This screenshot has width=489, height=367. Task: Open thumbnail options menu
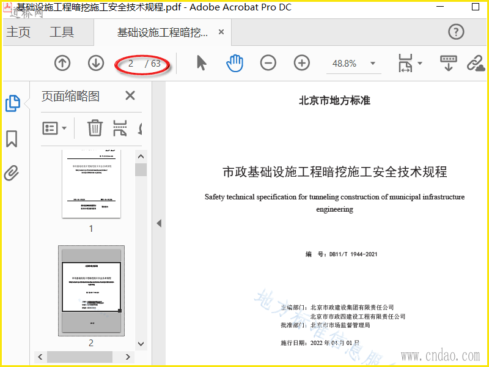54,128
